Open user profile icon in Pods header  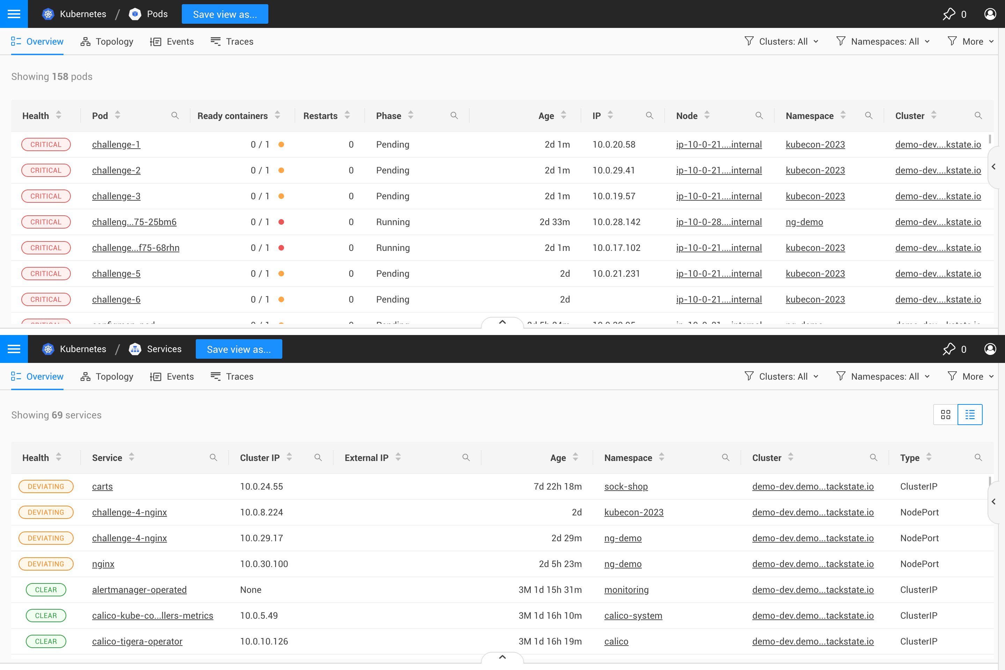[x=990, y=14]
